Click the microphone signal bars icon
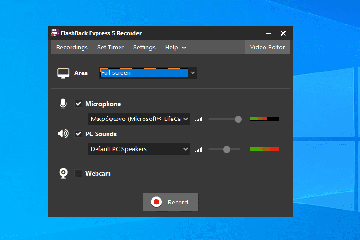 point(199,119)
